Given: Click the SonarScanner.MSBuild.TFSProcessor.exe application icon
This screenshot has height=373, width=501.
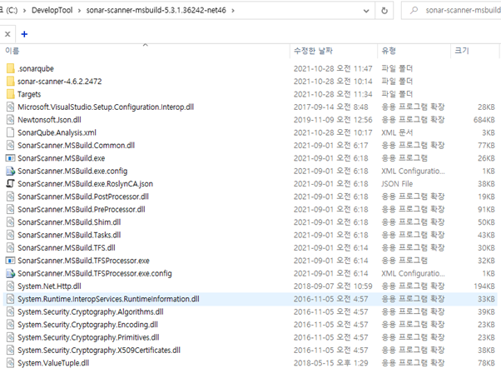Looking at the screenshot, I should tap(11, 261).
